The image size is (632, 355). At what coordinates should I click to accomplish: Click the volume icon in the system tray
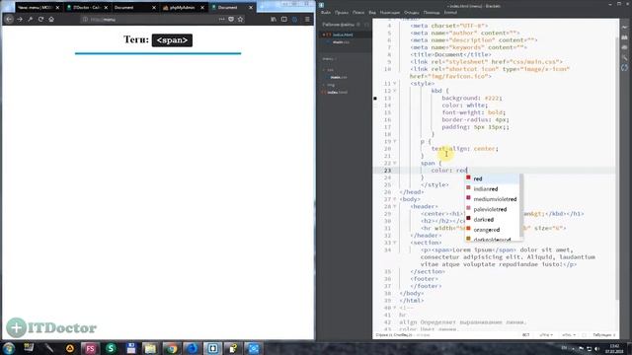596,348
